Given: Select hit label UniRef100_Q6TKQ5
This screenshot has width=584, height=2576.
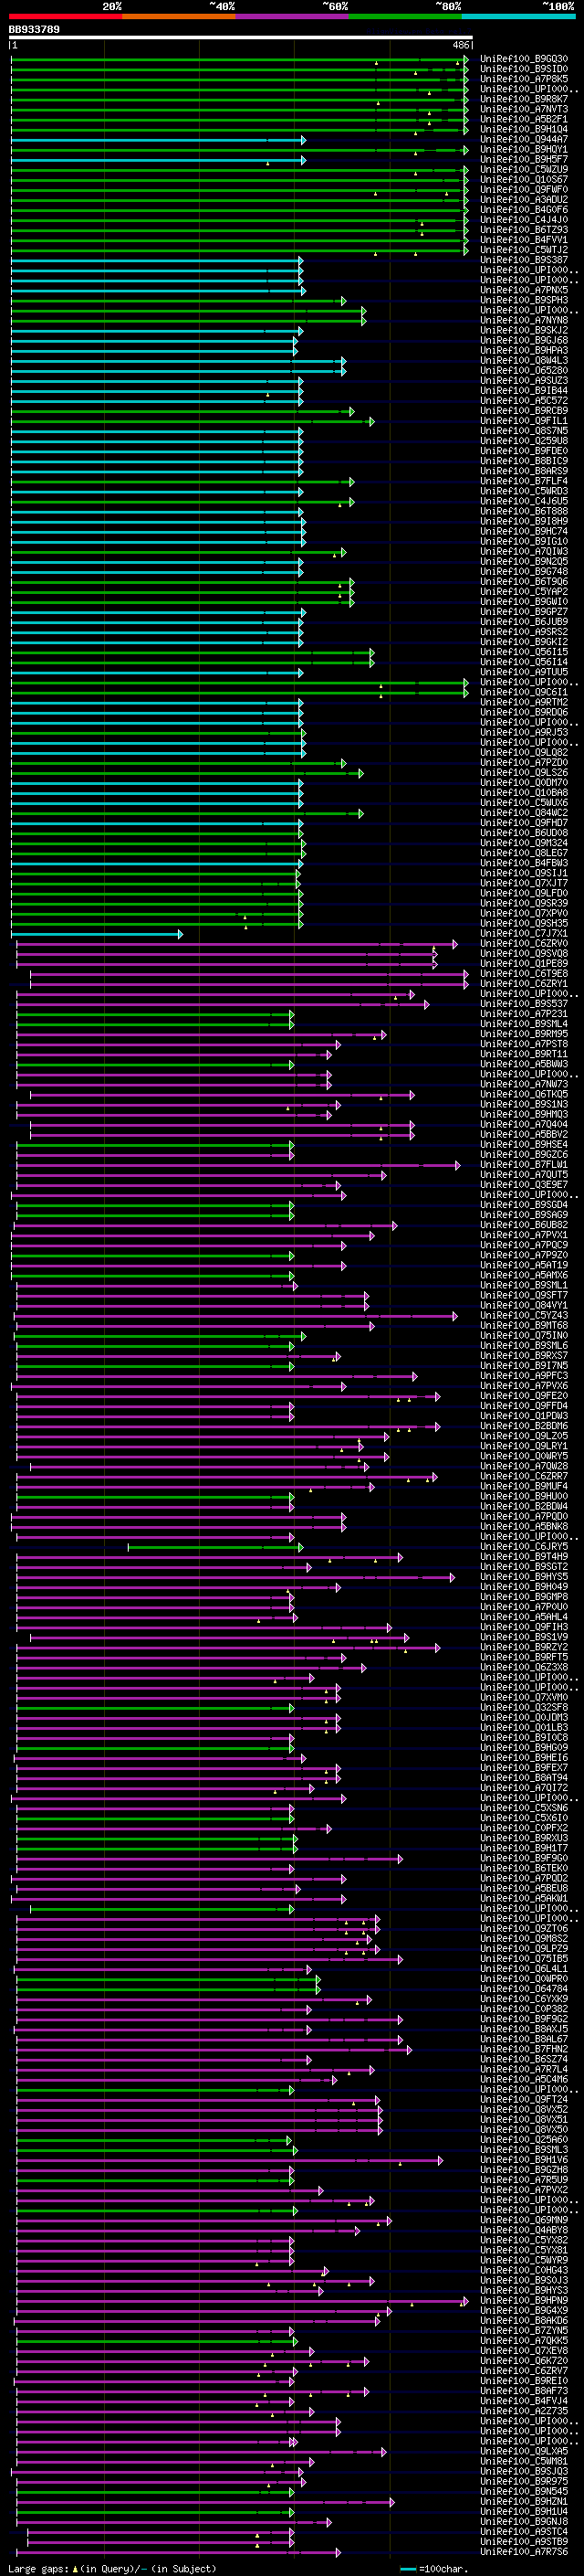Looking at the screenshot, I should (524, 1094).
